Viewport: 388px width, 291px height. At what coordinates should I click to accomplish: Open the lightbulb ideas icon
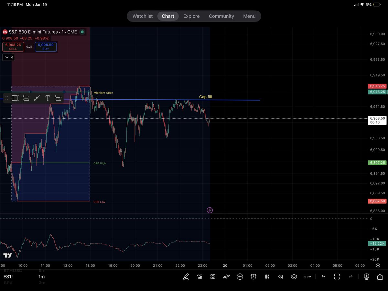366,276
